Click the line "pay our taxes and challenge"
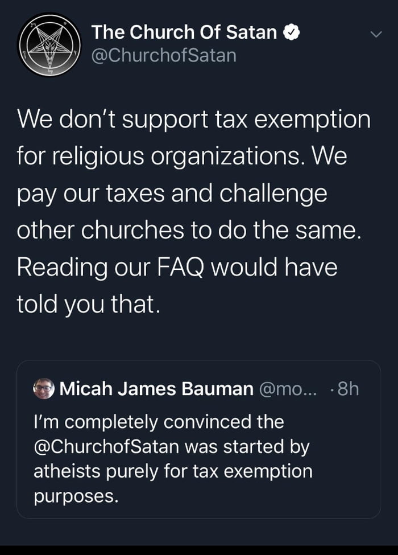 coord(172,194)
